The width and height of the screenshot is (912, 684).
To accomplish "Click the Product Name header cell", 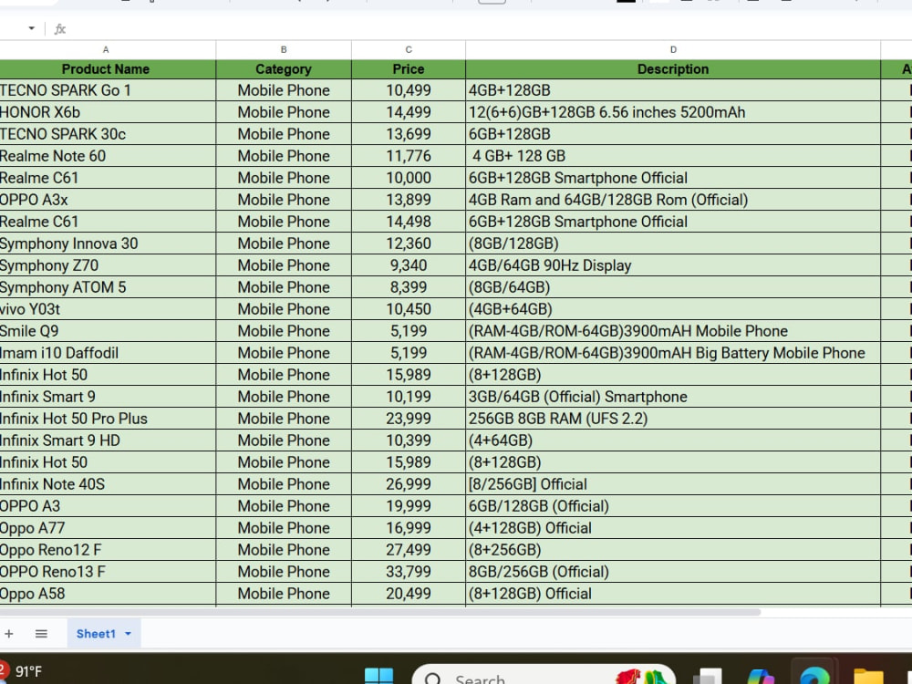I will [x=106, y=69].
